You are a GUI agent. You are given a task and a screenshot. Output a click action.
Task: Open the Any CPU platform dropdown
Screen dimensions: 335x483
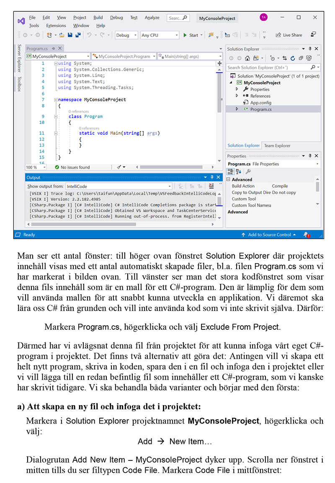(160, 36)
